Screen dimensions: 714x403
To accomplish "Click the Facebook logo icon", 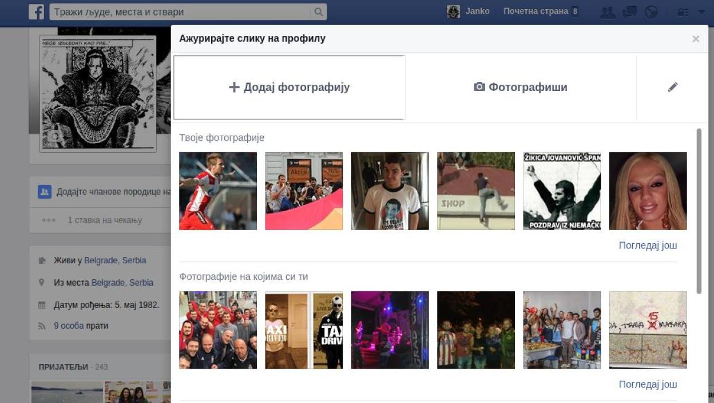I will pos(37,11).
